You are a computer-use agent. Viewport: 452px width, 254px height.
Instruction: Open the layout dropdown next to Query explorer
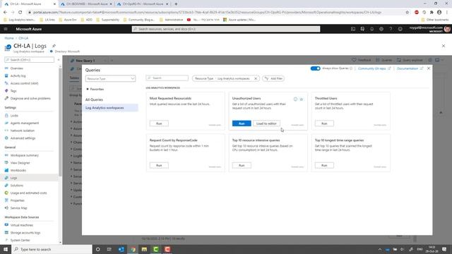point(439,60)
